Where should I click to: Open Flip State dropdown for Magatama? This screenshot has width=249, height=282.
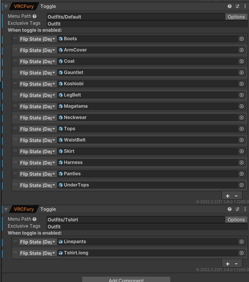pyautogui.click(x=38, y=106)
